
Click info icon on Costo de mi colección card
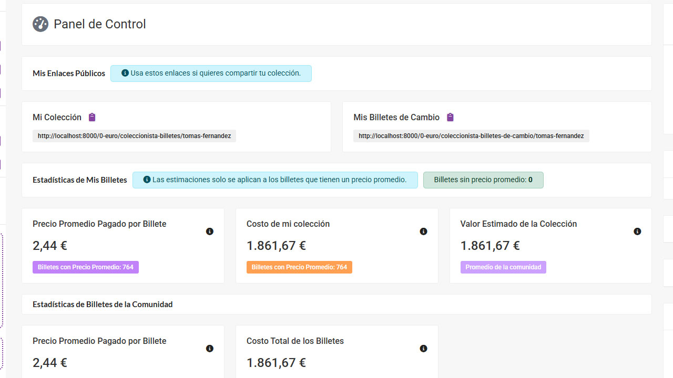(423, 232)
